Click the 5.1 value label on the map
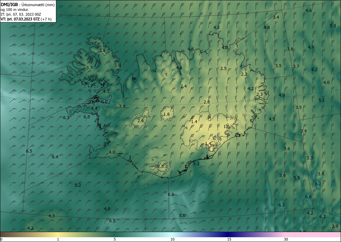The height and width of the screenshot is (242, 341). coord(322,100)
